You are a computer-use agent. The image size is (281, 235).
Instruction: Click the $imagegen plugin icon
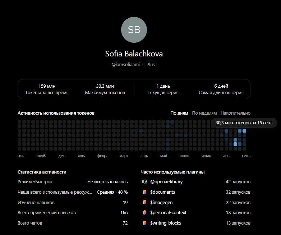(144, 202)
